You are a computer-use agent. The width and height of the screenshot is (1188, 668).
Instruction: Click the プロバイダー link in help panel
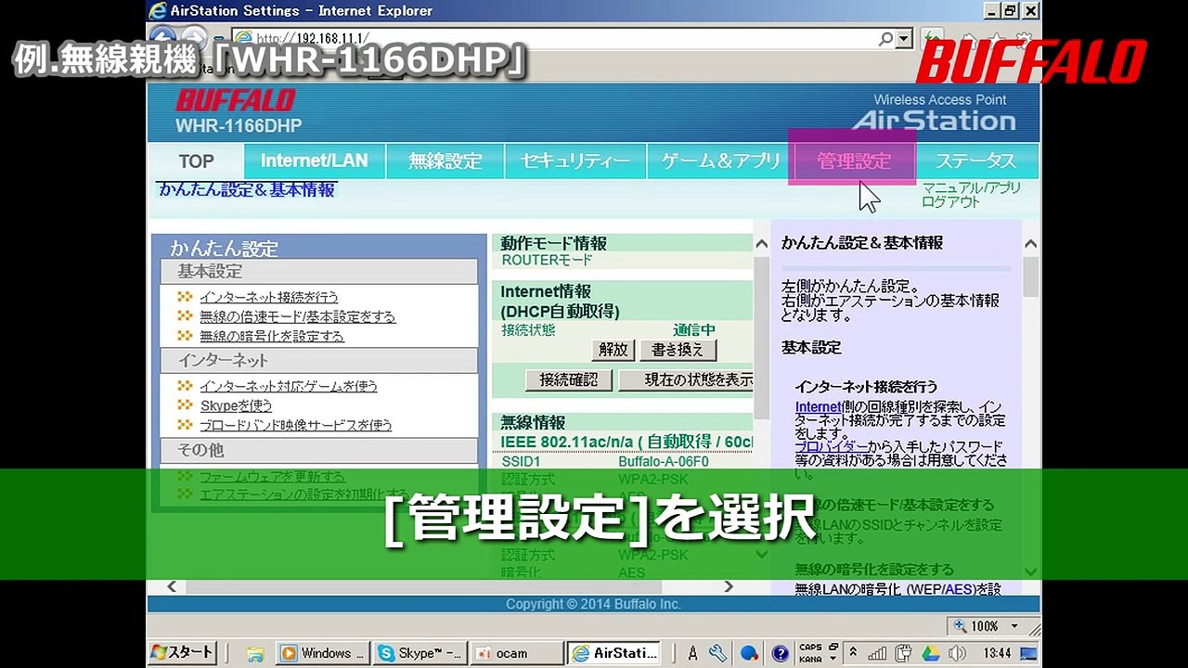pos(832,446)
